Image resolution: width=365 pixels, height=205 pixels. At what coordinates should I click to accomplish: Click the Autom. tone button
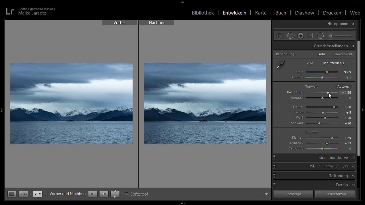pos(343,87)
